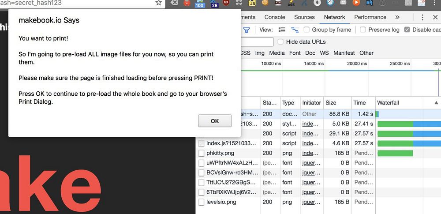Open the extension with badge 28

pyautogui.click(x=215, y=4)
